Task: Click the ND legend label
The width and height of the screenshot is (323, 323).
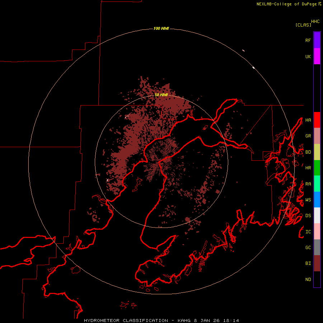Action: pos(308,280)
